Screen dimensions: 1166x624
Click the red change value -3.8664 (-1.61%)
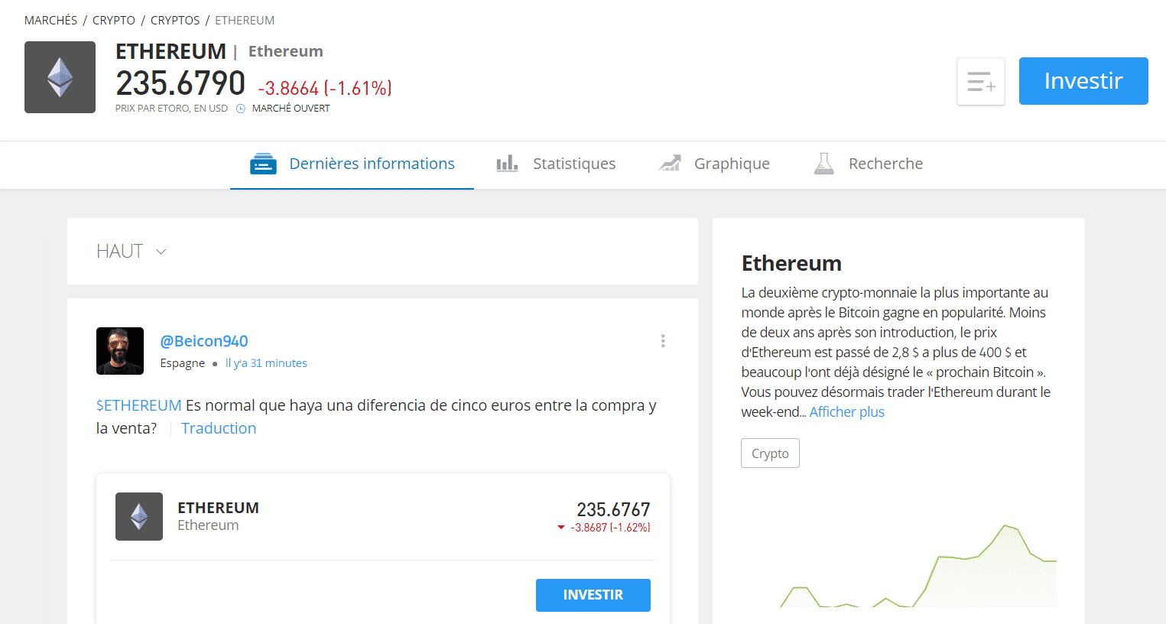click(325, 88)
